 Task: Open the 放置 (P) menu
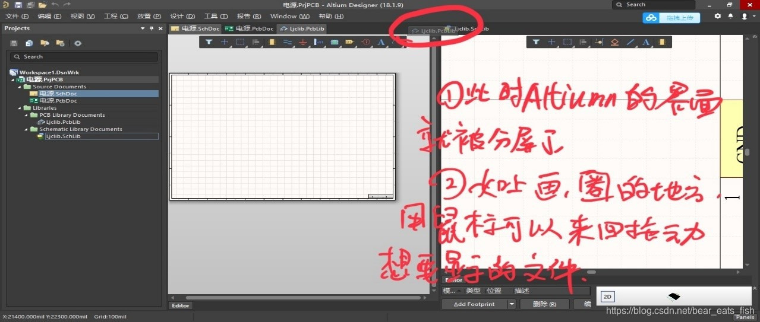149,16
